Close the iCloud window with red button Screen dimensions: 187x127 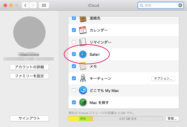click(x=5, y=5)
